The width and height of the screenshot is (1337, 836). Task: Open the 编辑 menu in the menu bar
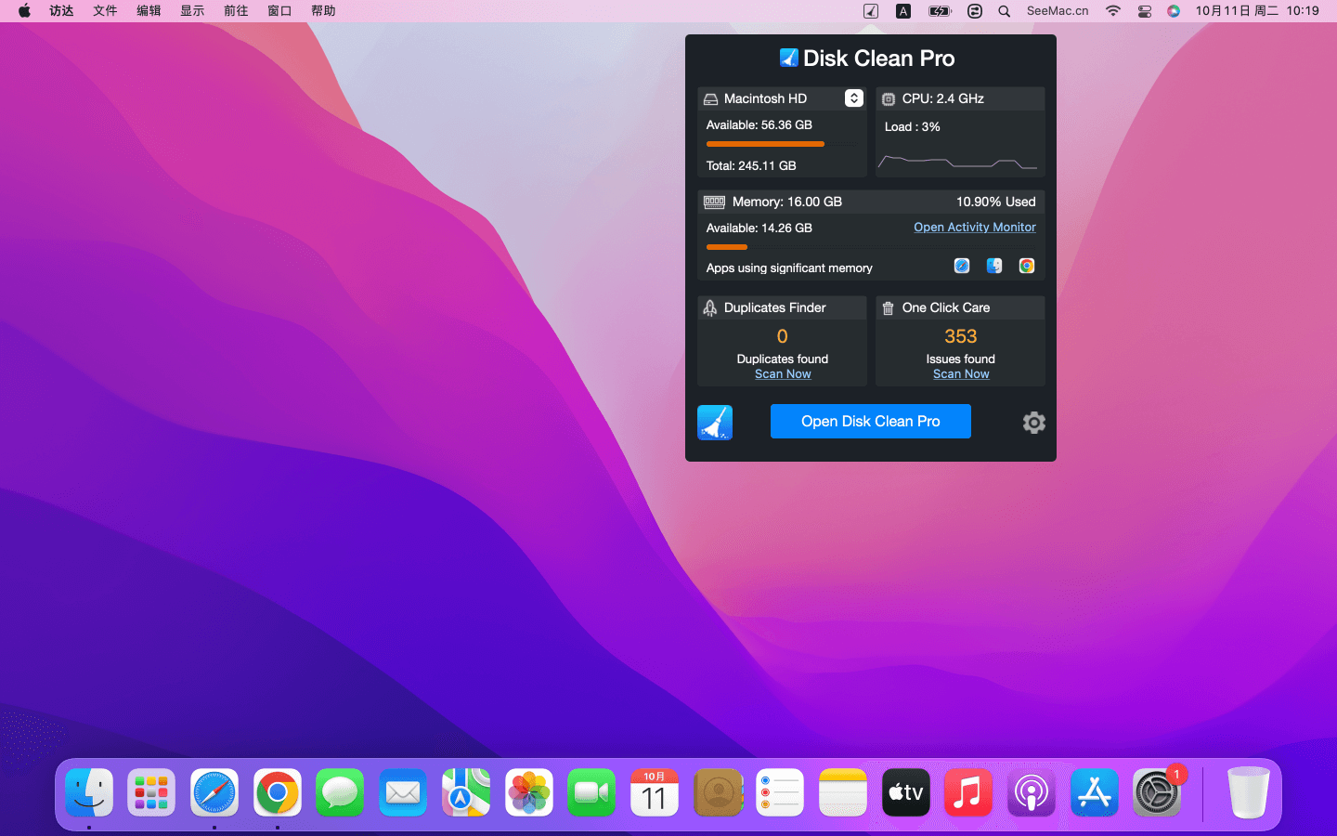(149, 11)
